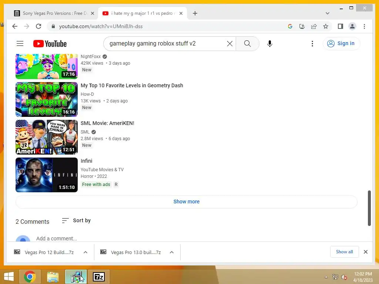Open the Sort by comments dropdown
This screenshot has width=379, height=284.
coord(76,220)
